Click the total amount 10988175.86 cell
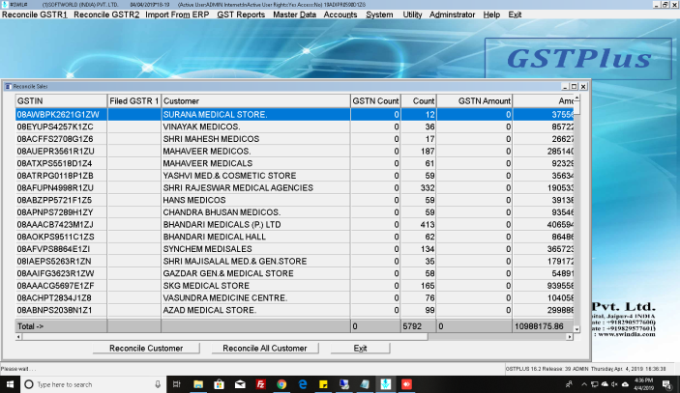 [x=543, y=326]
